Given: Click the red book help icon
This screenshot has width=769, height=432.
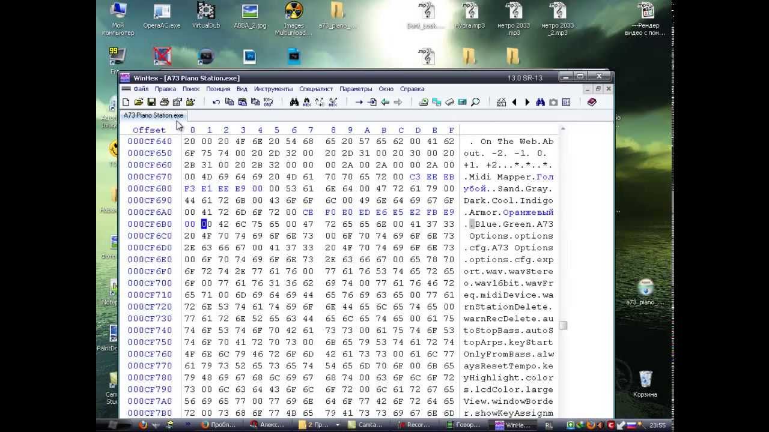Looking at the screenshot, I should (x=592, y=102).
